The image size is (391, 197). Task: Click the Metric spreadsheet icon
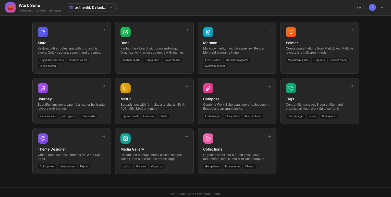[126, 88]
